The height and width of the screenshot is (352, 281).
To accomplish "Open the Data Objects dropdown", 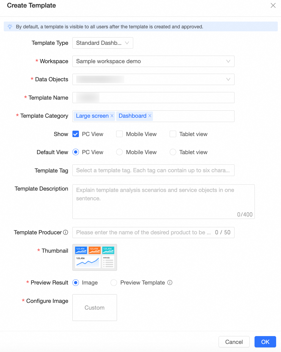I will [x=153, y=79].
